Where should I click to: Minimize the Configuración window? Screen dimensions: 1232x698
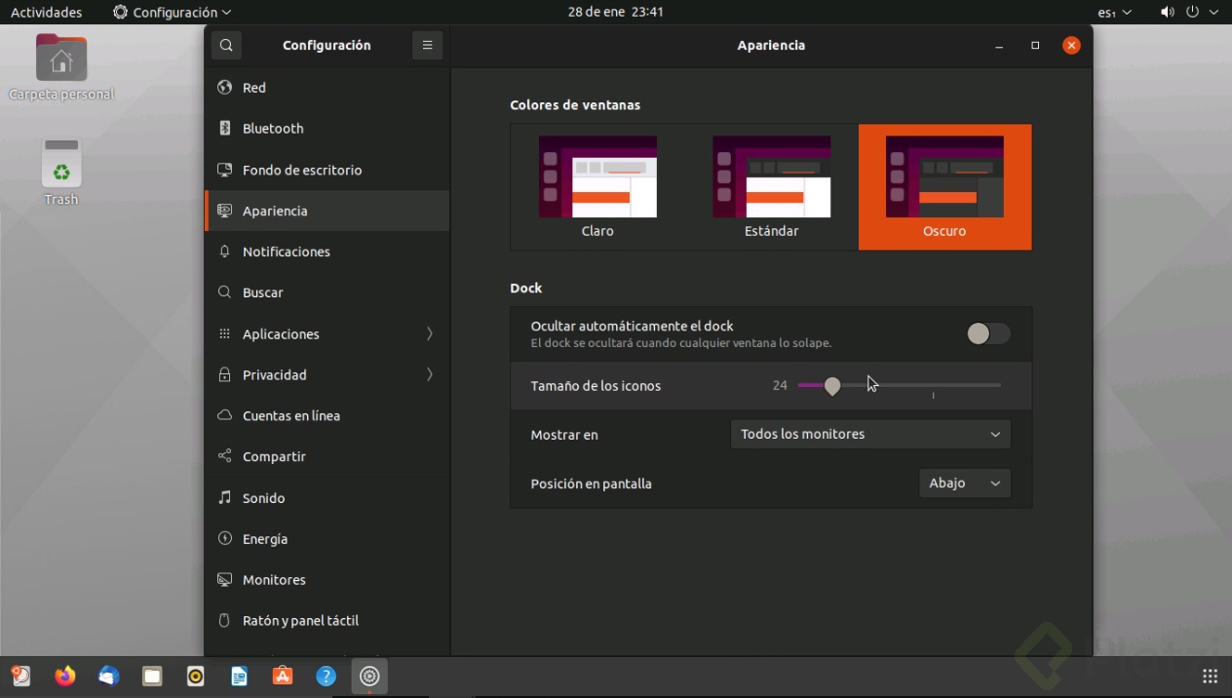pyautogui.click(x=999, y=45)
